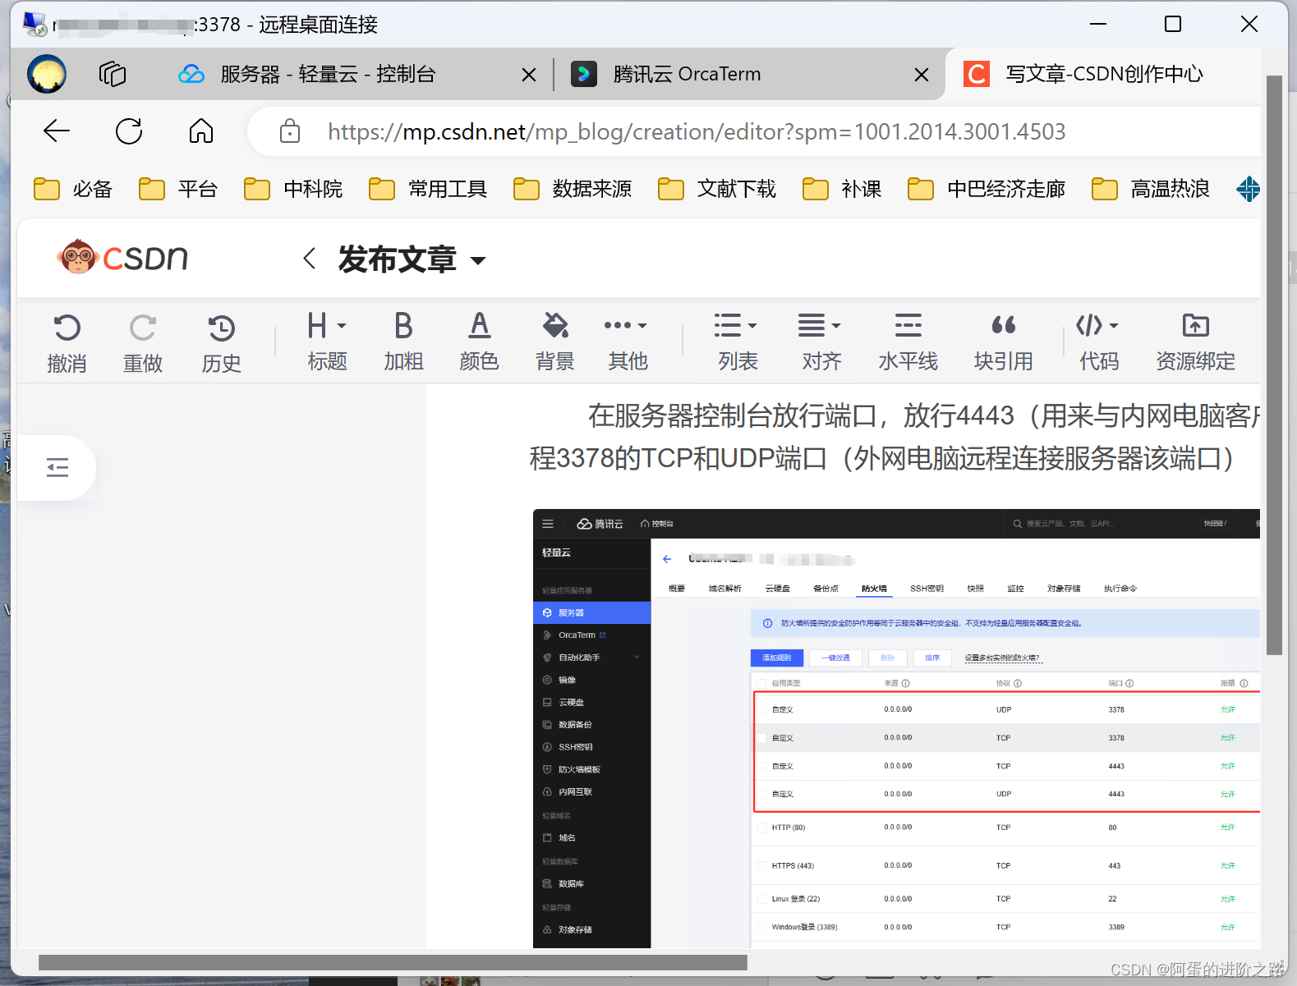Open the browser workspaces tab-stack icon
Viewport: 1297px width, 986px height.
pyautogui.click(x=113, y=74)
